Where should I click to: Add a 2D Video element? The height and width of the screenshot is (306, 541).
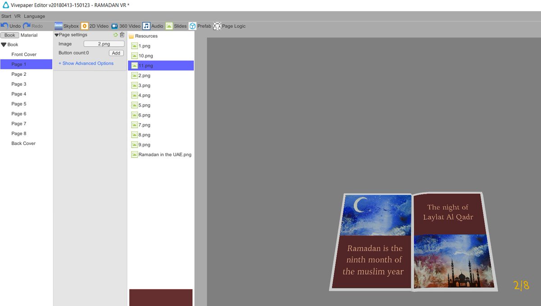[95, 26]
